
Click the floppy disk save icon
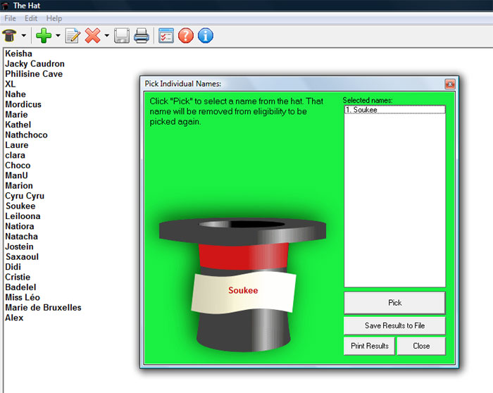(122, 35)
